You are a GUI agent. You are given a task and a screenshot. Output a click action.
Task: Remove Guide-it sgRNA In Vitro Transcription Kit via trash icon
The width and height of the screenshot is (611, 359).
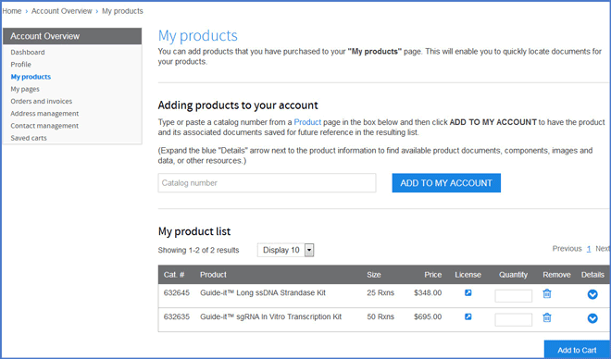[x=547, y=317]
